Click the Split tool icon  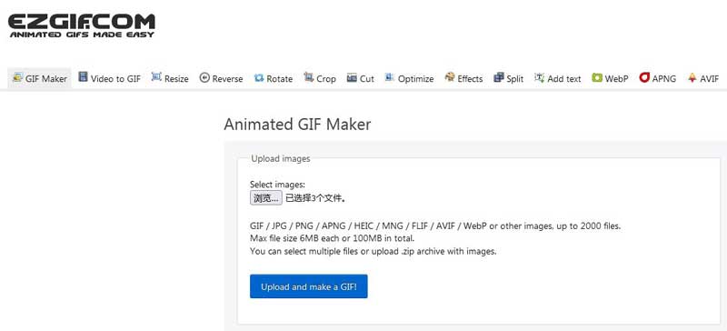499,77
